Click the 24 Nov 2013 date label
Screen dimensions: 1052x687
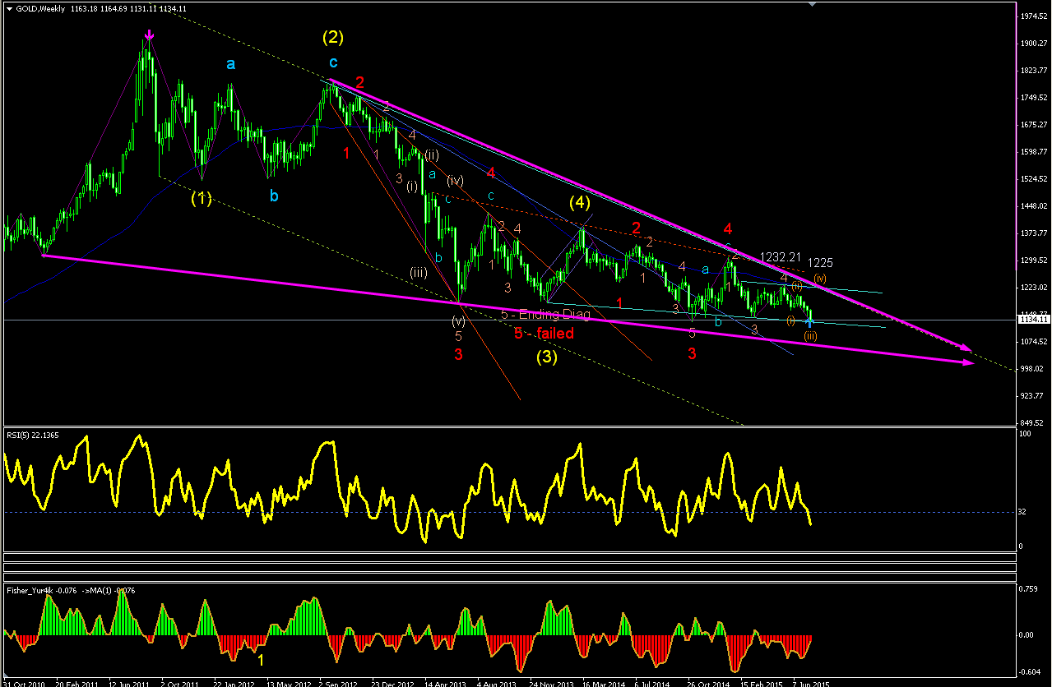[549, 683]
